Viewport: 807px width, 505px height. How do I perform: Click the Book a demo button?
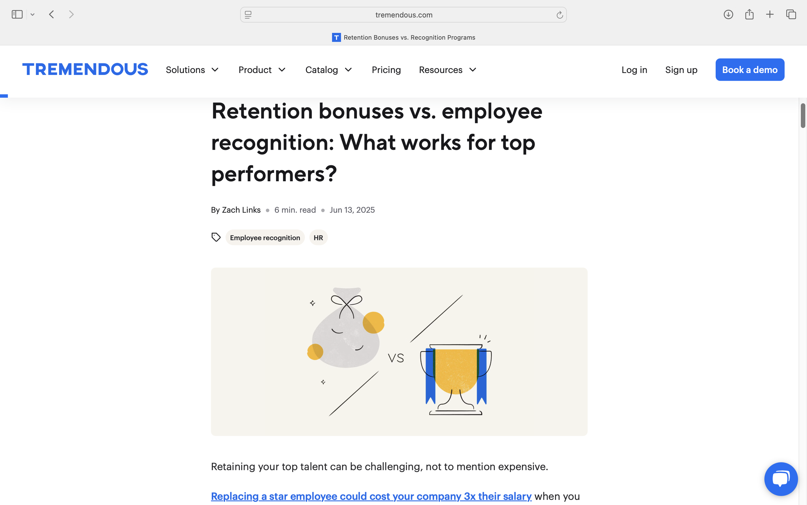(x=750, y=69)
